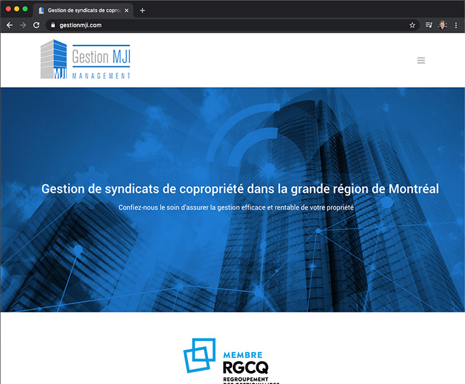Click the yellow minimize window button
This screenshot has height=384, width=465.
[x=17, y=9]
